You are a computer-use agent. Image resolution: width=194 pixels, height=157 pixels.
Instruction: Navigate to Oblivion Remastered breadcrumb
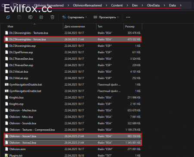coord(49,5)
